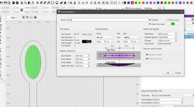Toggle Output switch in background operations list
The width and height of the screenshot is (194, 107).
pyautogui.click(x=189, y=37)
